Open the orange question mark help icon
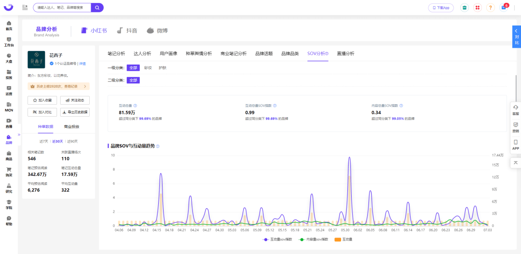Viewport: 521px width, 254px height. pos(491,8)
